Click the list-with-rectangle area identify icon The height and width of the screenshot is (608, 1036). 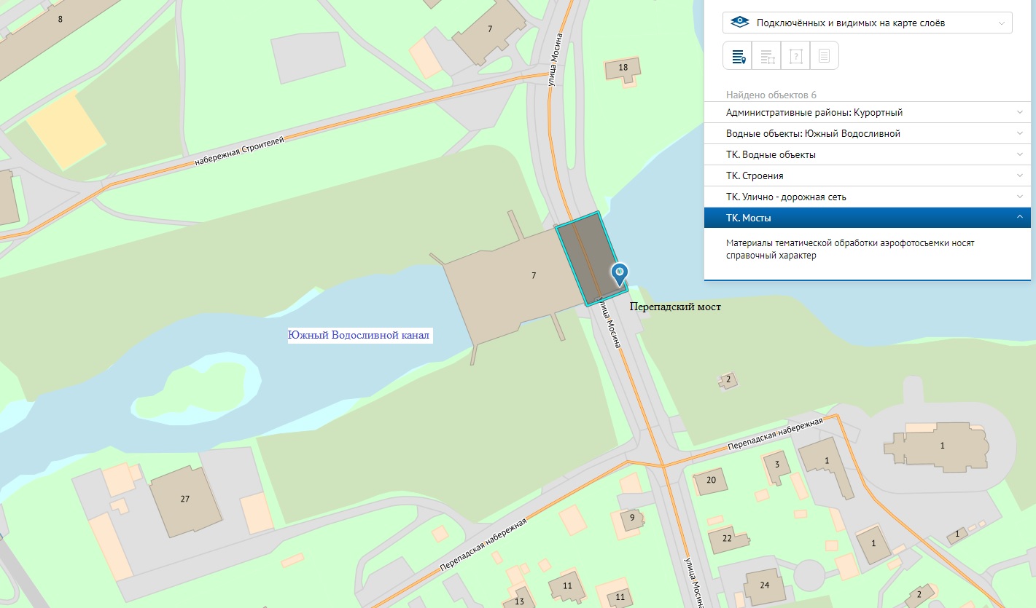click(766, 55)
